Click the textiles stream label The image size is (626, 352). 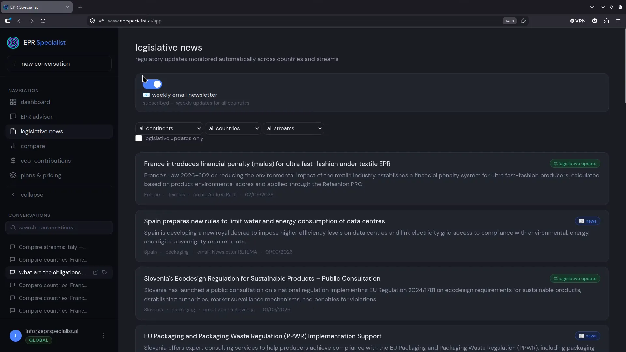click(x=176, y=195)
